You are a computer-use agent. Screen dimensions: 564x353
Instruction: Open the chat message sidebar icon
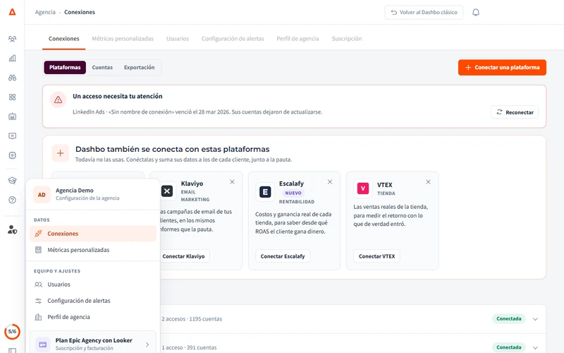[x=12, y=136]
